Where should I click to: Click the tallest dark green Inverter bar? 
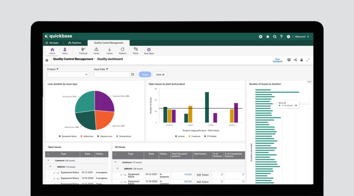point(207,107)
